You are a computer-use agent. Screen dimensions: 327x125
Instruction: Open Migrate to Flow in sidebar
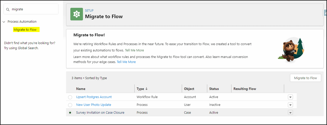25,29
